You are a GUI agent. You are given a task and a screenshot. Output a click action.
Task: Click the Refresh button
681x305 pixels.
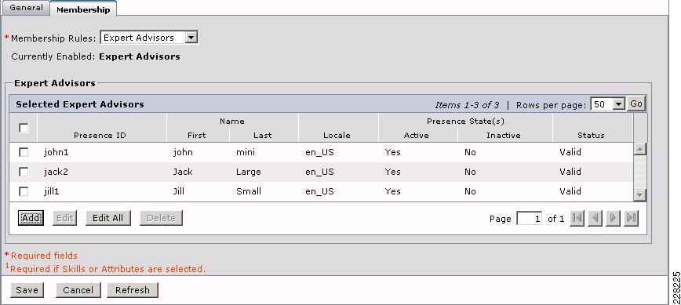click(133, 290)
